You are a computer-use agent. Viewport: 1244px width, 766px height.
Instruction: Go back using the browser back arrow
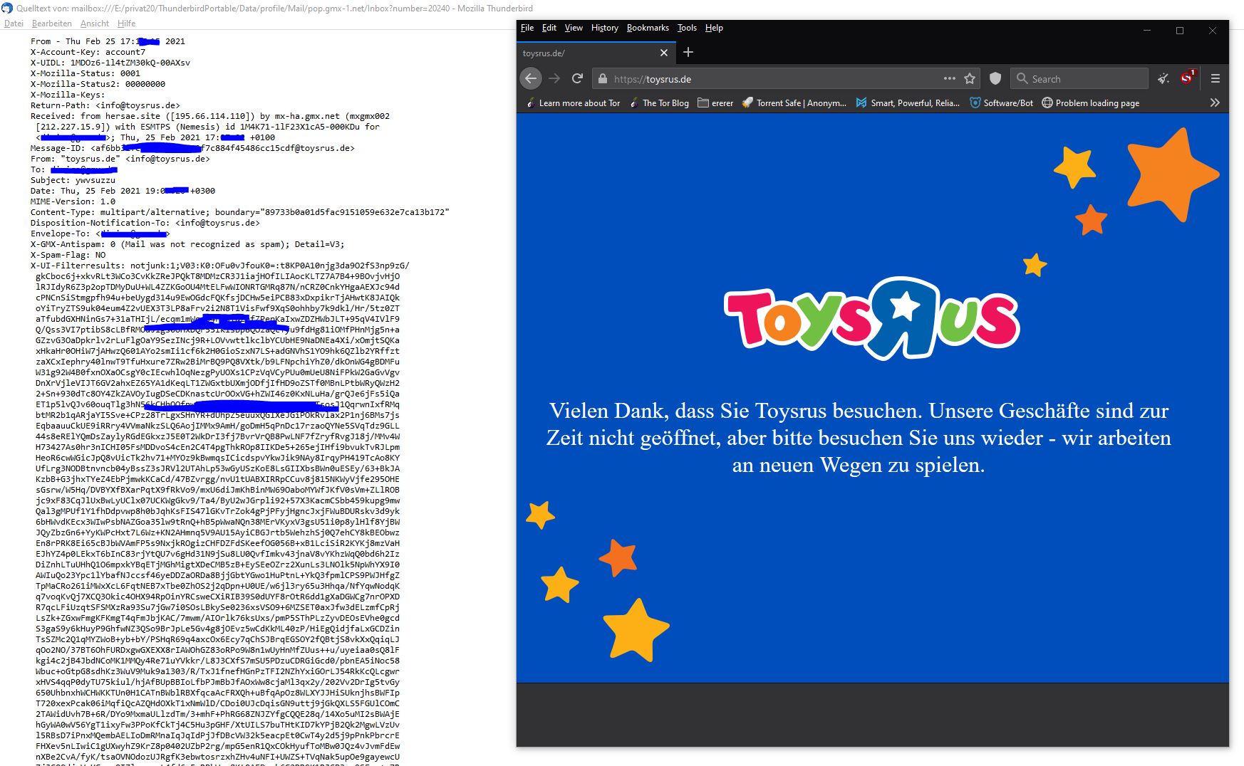click(x=531, y=78)
